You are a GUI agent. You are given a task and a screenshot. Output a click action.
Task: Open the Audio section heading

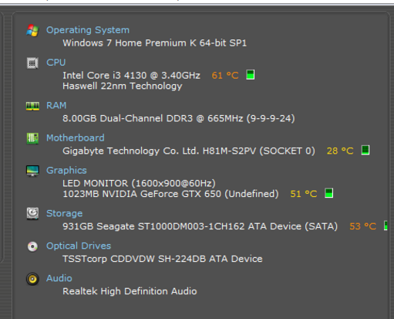[59, 278]
